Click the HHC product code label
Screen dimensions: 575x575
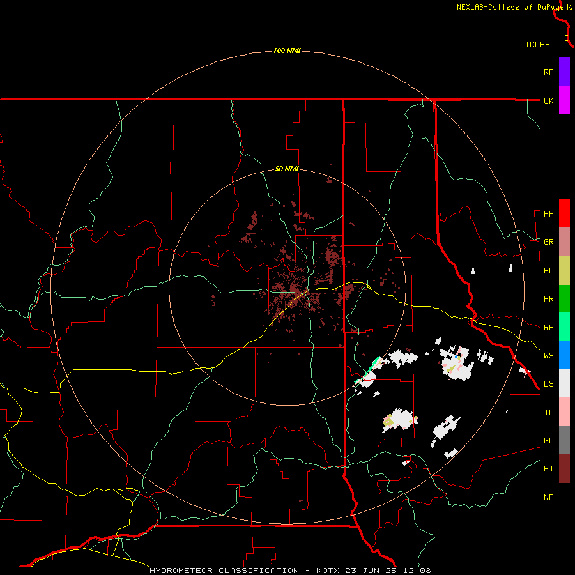tap(561, 38)
